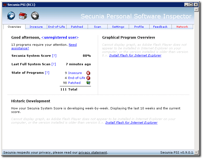Minimize the Secunia PSI window
The width and height of the screenshot is (203, 159).
coord(186,5)
